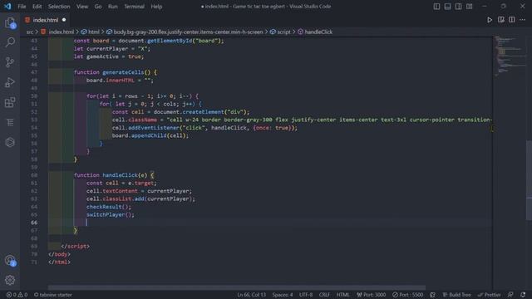Image resolution: width=532 pixels, height=299 pixels.
Task: Click line number 60 in gutter
Action: 34,175
